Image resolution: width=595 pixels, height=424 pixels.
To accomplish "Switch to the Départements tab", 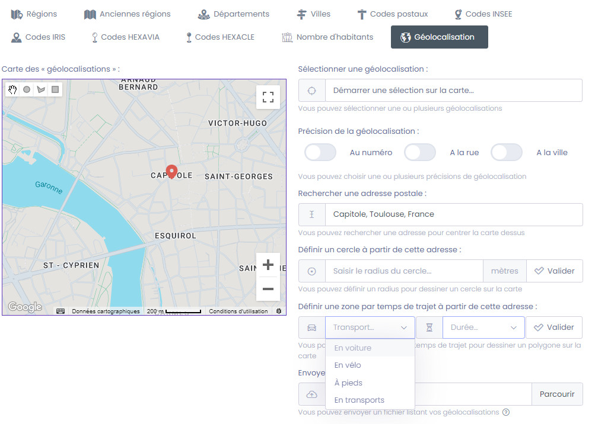I will coord(233,14).
